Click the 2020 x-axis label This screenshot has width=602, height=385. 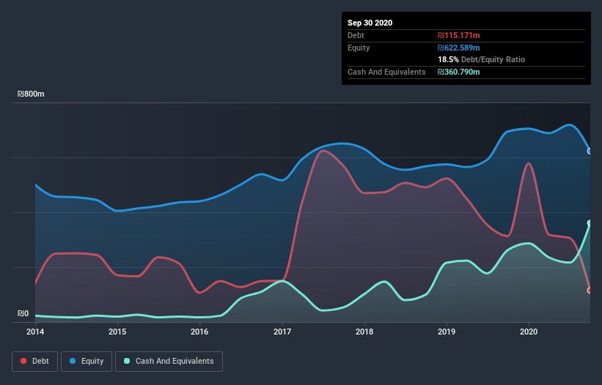click(x=529, y=332)
